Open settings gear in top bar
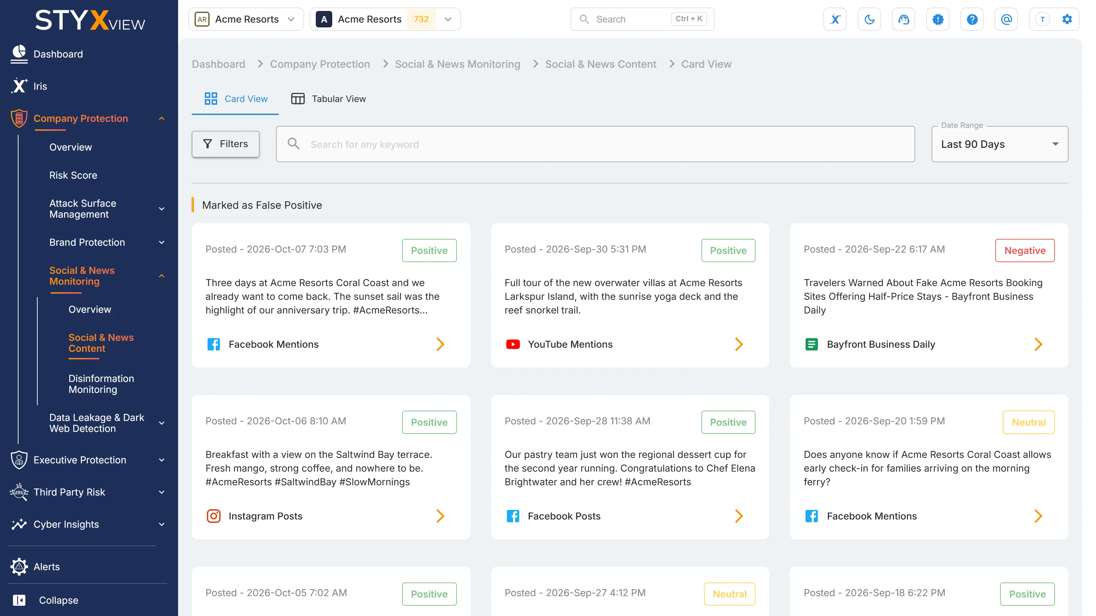The width and height of the screenshot is (1096, 616). 1067,19
